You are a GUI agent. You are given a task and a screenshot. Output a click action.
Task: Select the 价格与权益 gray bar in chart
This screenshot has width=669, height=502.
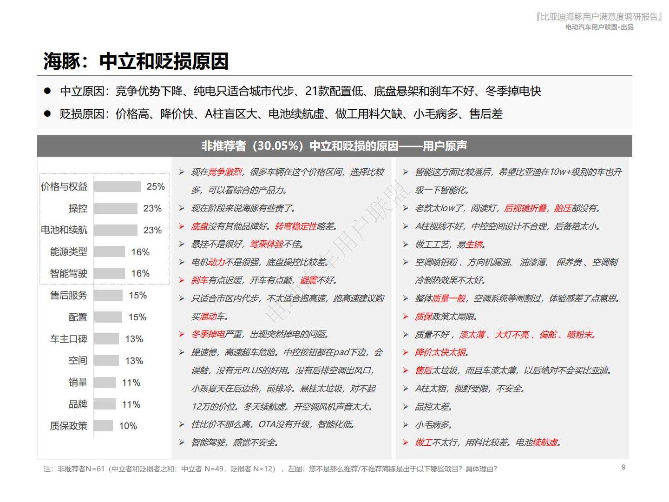[x=117, y=186]
